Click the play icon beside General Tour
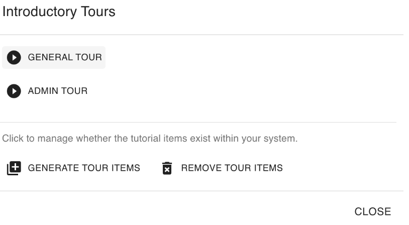Screen dimensions: 409x225 (14, 58)
